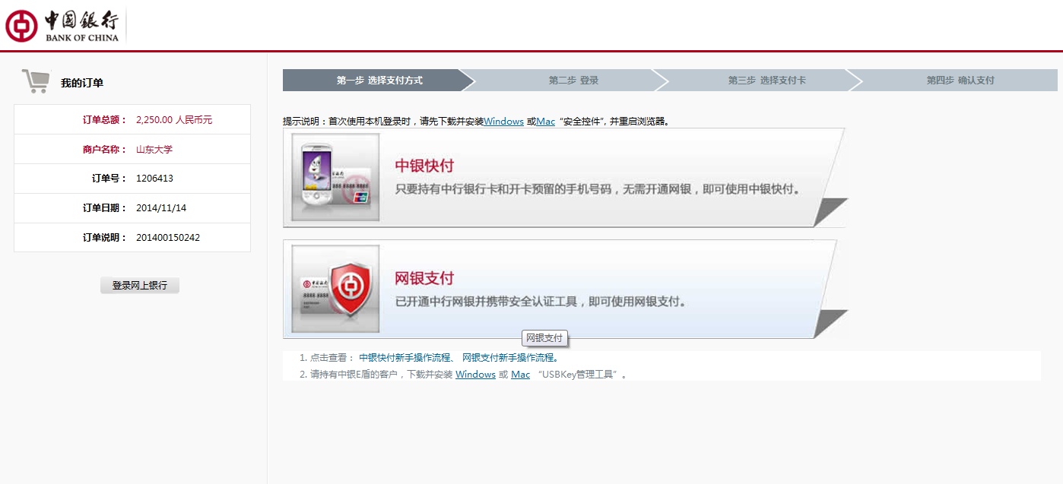
Task: Click the 我的订单 heading text
Action: click(82, 83)
